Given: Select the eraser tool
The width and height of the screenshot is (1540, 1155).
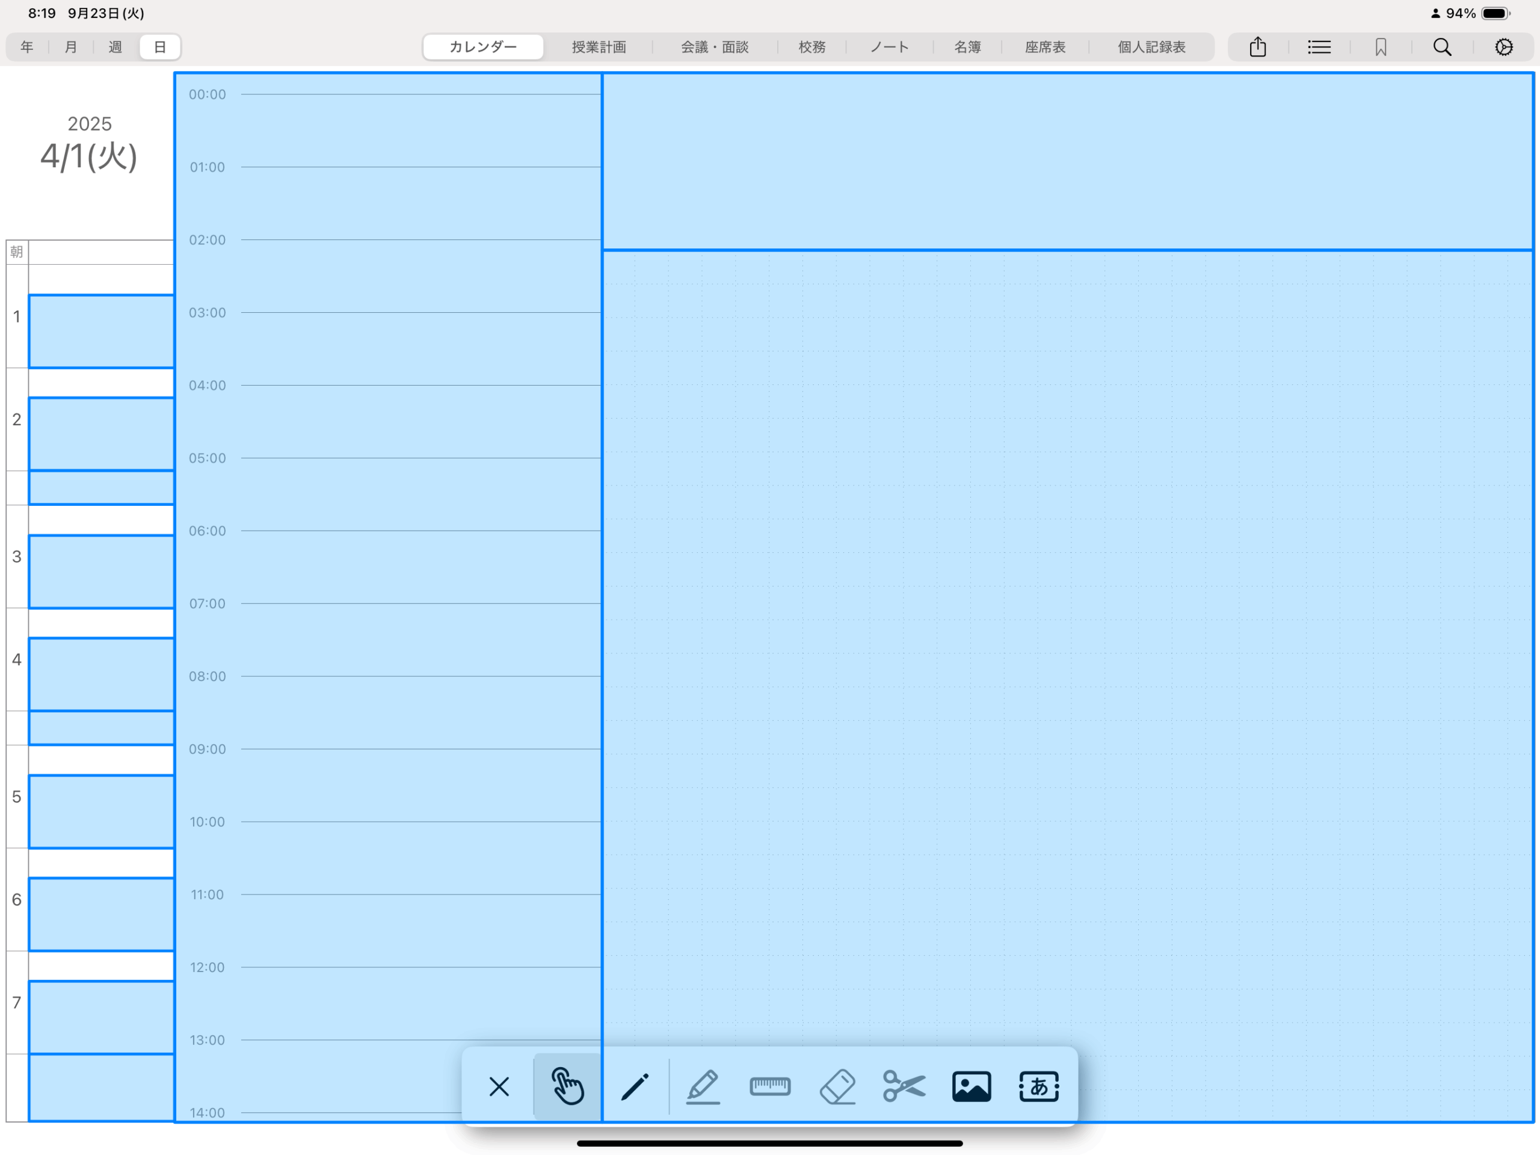Looking at the screenshot, I should click(837, 1086).
